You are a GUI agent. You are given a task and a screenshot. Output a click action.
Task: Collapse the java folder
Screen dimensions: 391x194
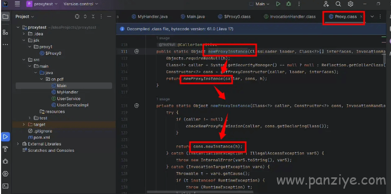35,73
